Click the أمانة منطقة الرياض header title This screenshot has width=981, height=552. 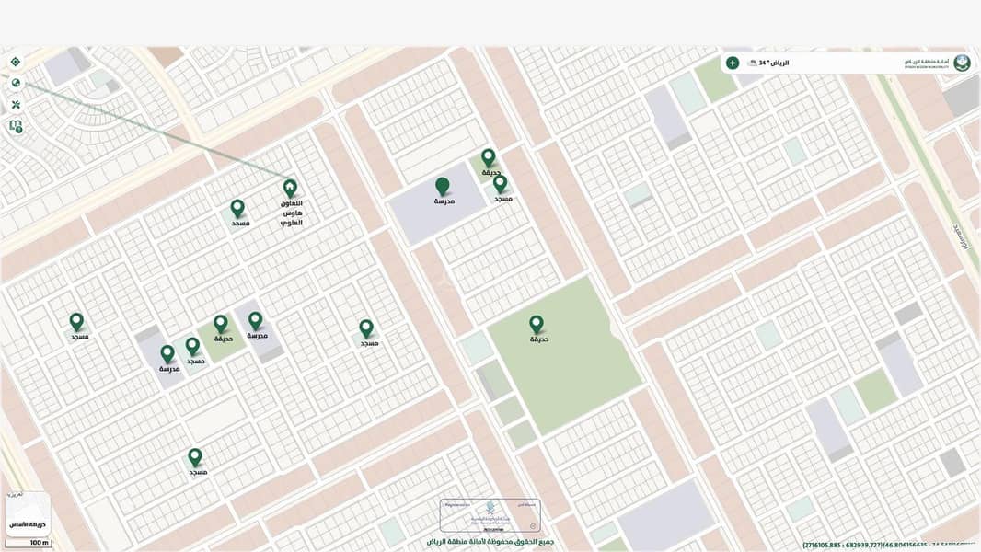point(927,62)
